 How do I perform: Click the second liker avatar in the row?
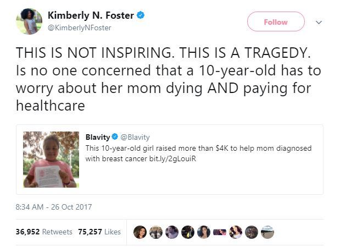pos(155,232)
